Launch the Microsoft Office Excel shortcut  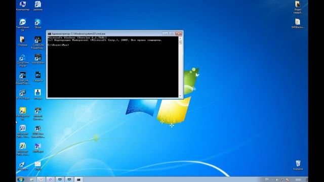coord(22,149)
